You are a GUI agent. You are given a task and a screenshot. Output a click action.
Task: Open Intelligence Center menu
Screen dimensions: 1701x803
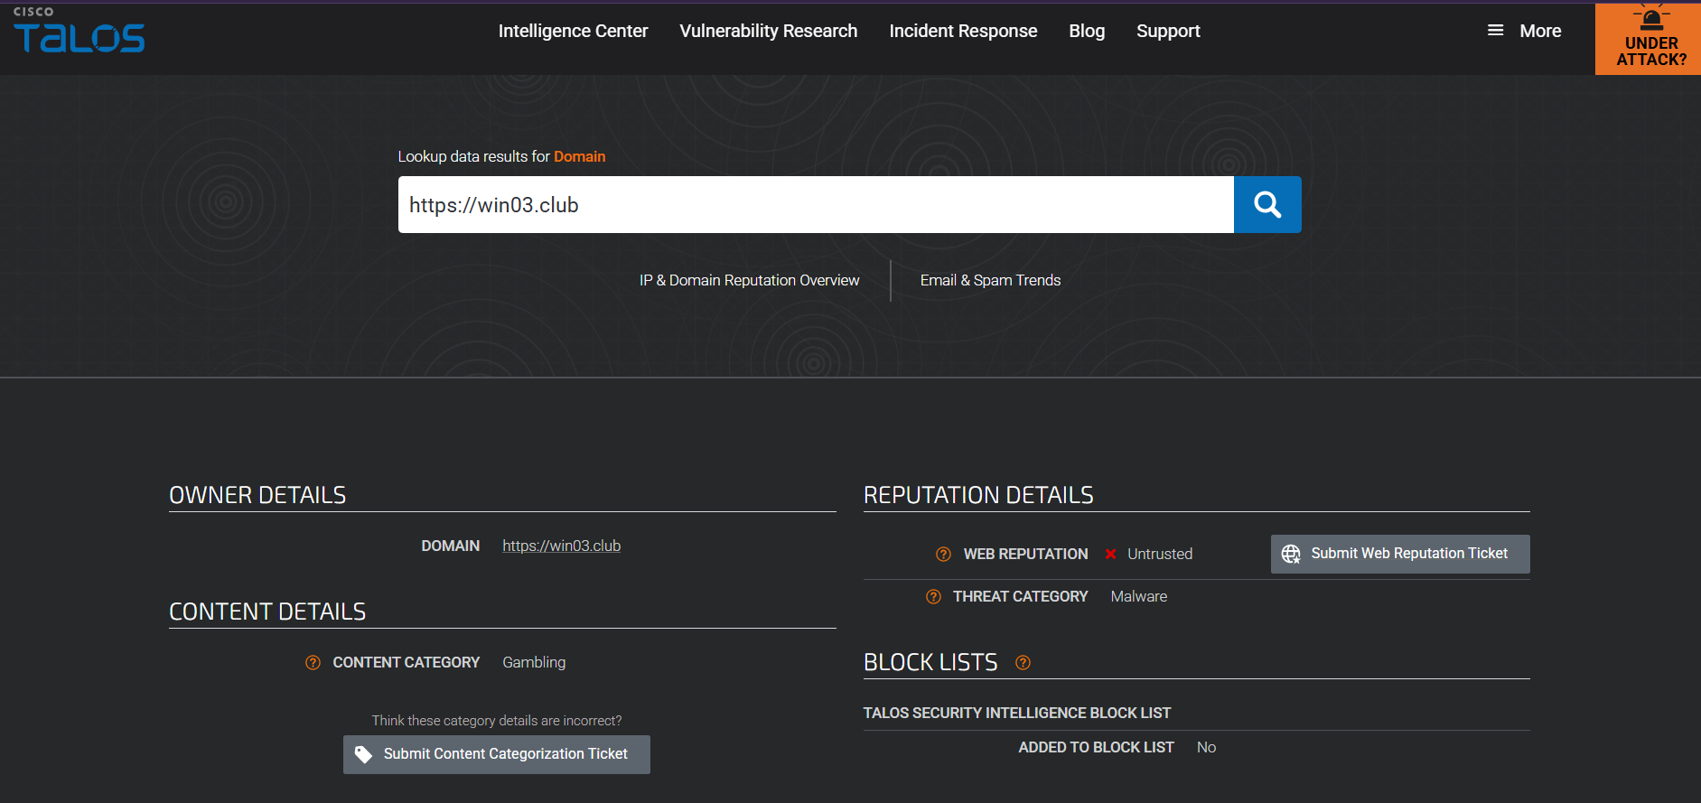point(573,31)
